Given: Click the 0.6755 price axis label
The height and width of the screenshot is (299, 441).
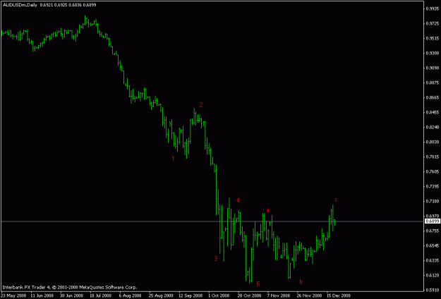Looking at the screenshot, I should click(433, 231).
